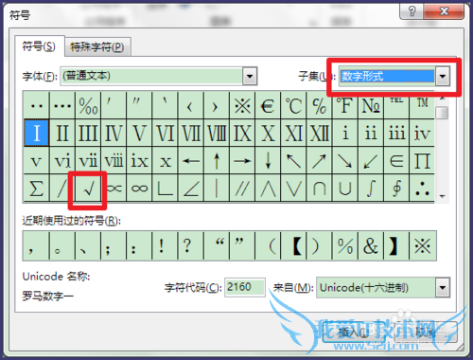The height and width of the screenshot is (360, 473).
Task: Open the dialog help question button
Action: (412, 11)
